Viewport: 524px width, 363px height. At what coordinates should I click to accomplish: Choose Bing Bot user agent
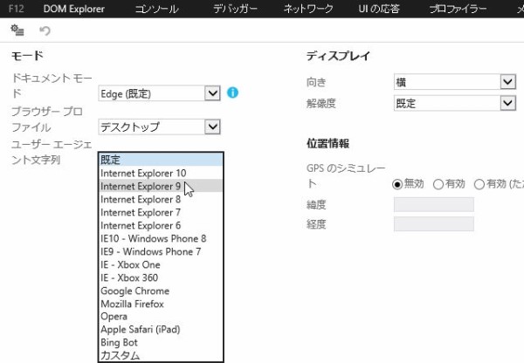(161, 342)
